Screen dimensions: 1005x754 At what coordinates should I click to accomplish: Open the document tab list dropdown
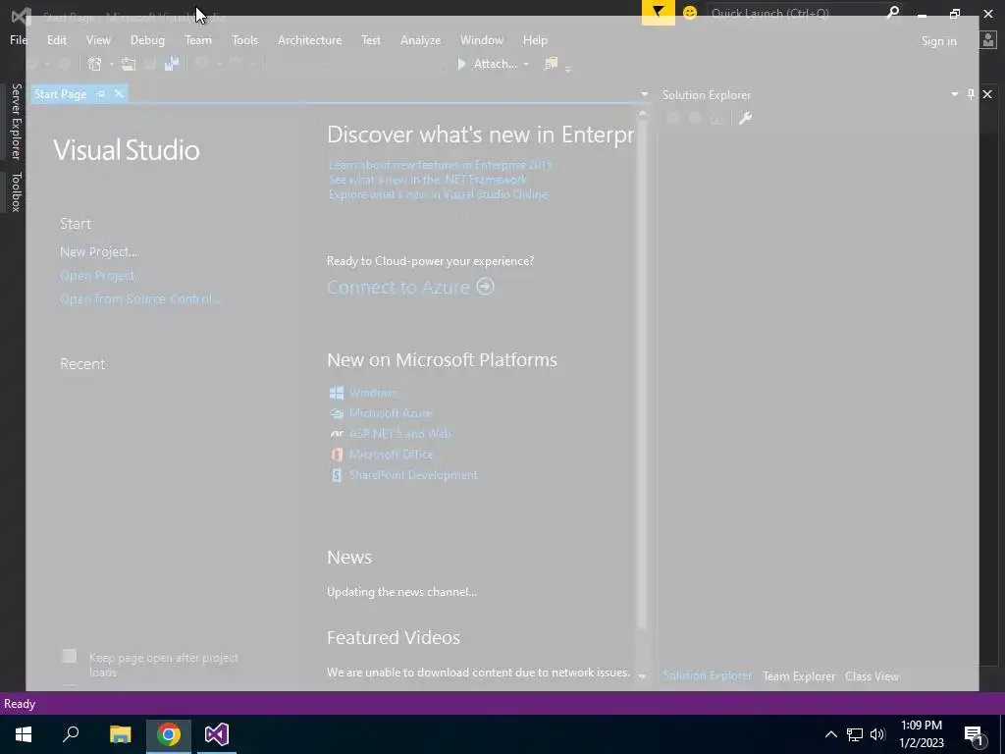coord(644,94)
